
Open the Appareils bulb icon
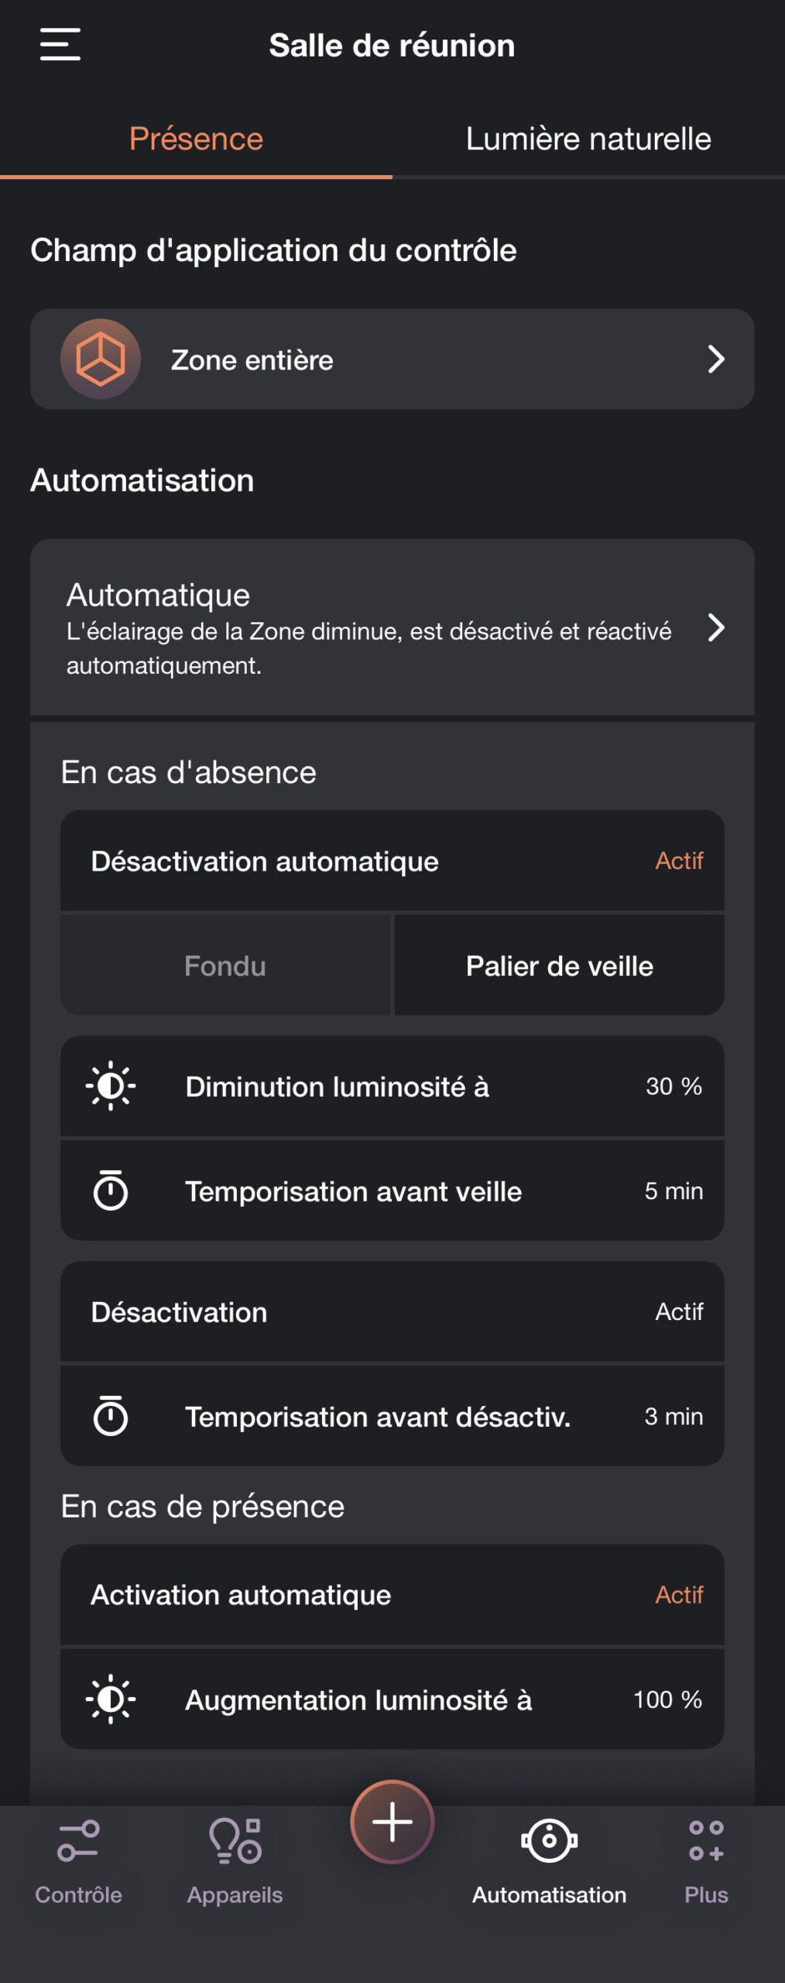235,1840
